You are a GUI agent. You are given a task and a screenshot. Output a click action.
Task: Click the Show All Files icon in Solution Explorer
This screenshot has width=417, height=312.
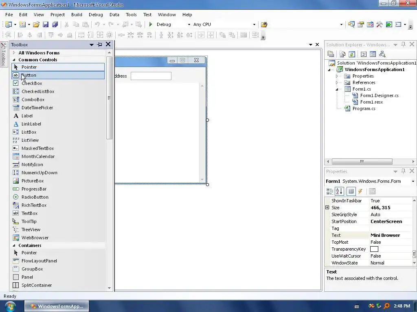[342, 54]
